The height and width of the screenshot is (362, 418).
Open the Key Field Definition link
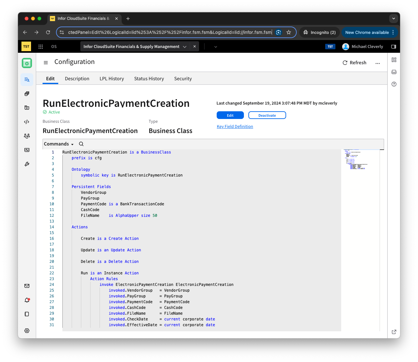point(235,127)
